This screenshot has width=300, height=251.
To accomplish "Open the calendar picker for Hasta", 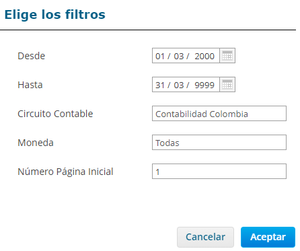I will coord(227,85).
